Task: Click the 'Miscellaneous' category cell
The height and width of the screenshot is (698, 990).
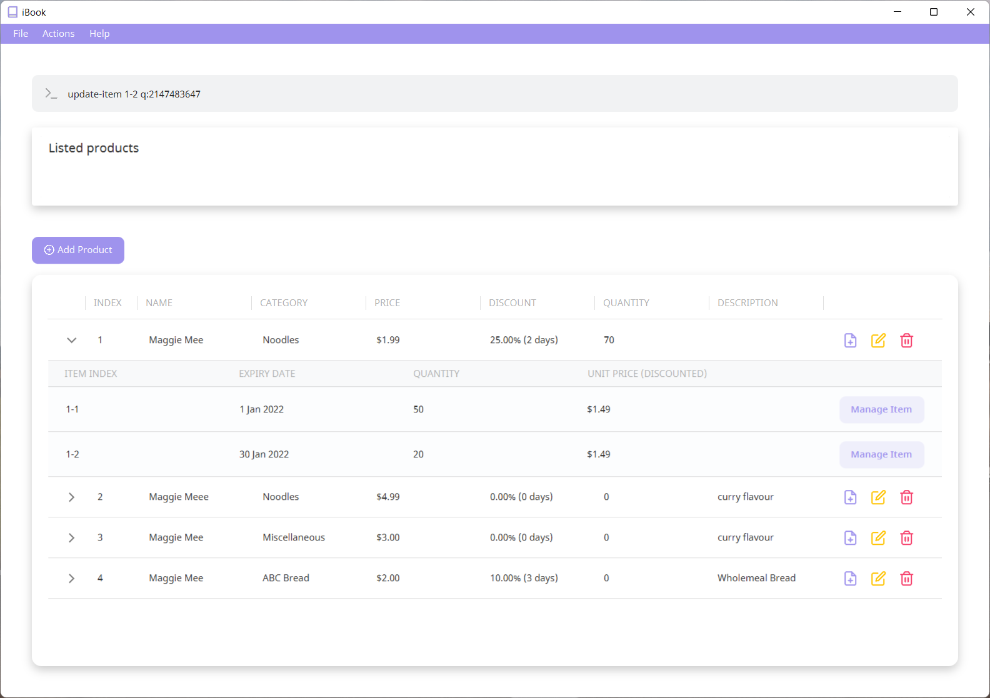Action: point(294,537)
